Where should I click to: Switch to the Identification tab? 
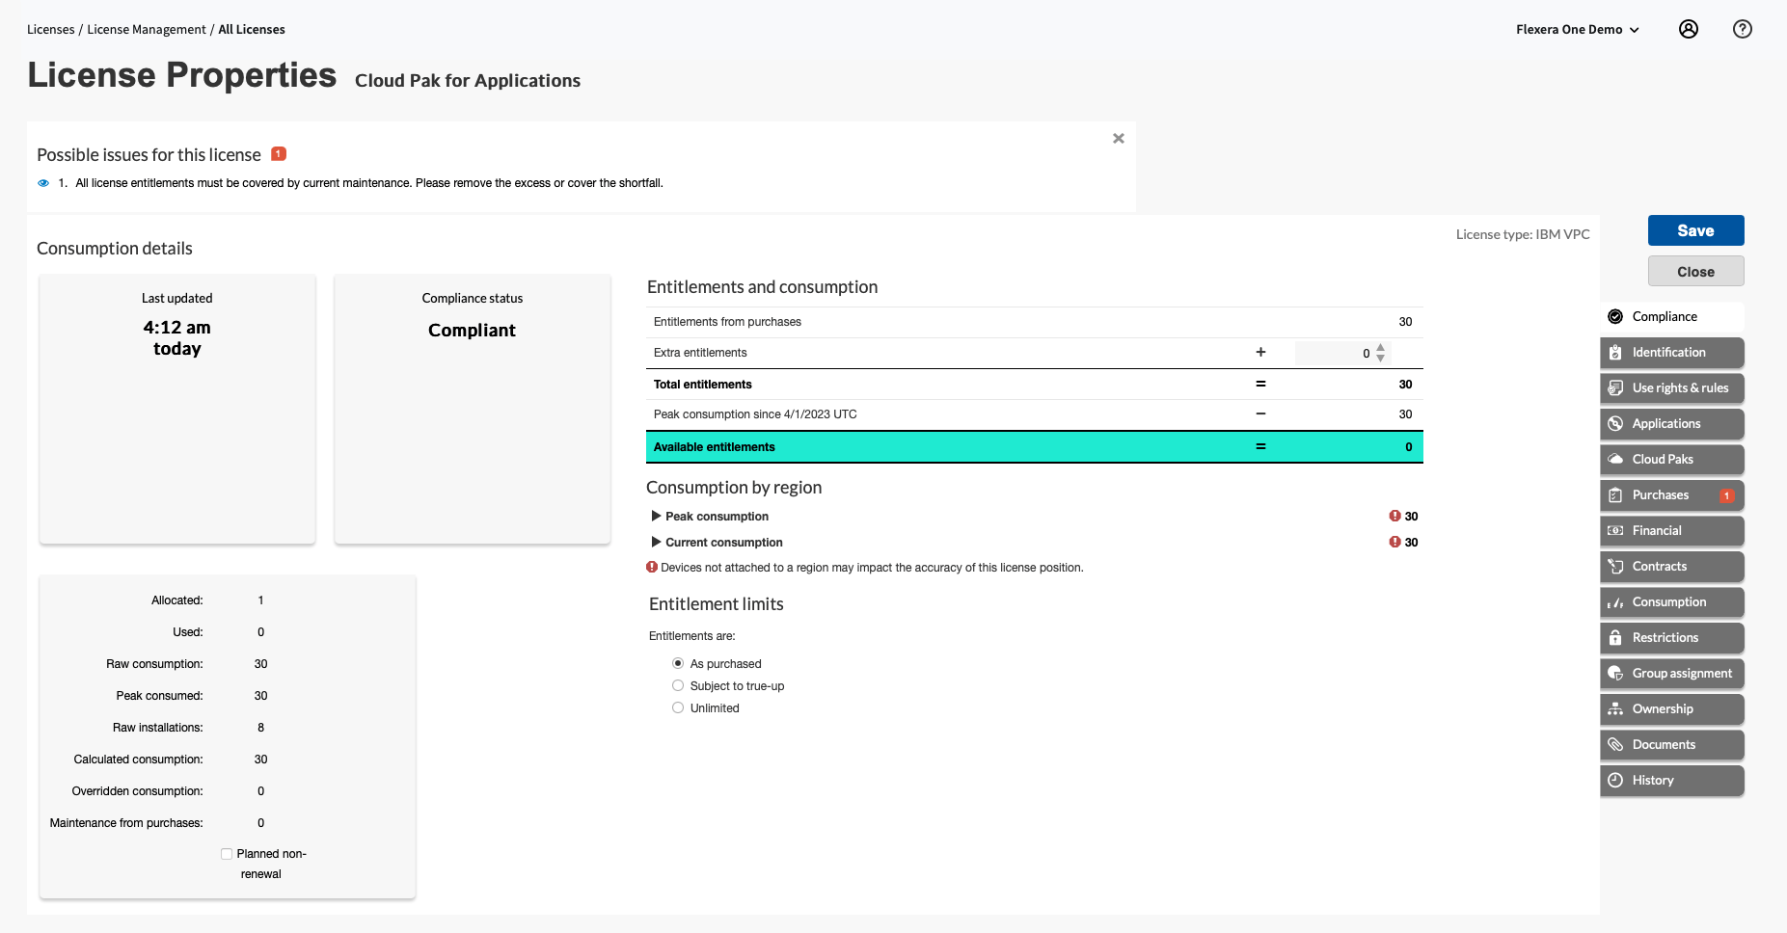pyautogui.click(x=1671, y=353)
